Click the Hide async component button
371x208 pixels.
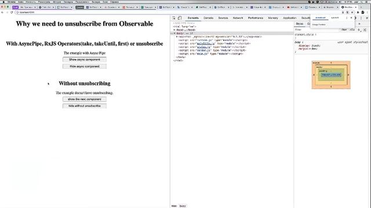point(85,66)
